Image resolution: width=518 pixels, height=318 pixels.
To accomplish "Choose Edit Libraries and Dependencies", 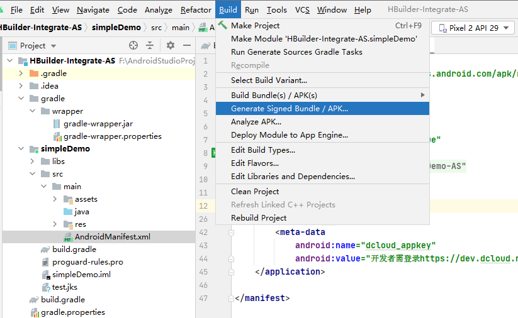I will (x=322, y=177).
